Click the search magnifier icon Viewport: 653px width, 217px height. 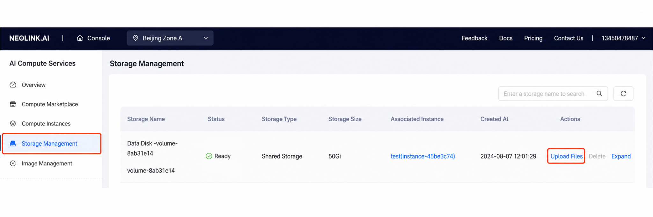click(599, 94)
